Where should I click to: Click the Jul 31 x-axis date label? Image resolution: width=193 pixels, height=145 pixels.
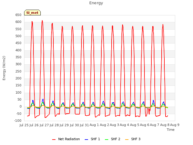[84, 125]
